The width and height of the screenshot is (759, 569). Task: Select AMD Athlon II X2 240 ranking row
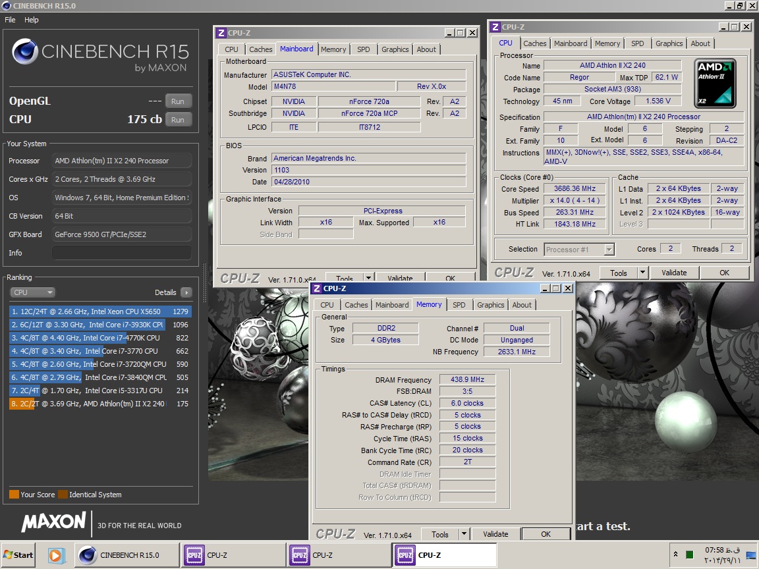coord(100,404)
